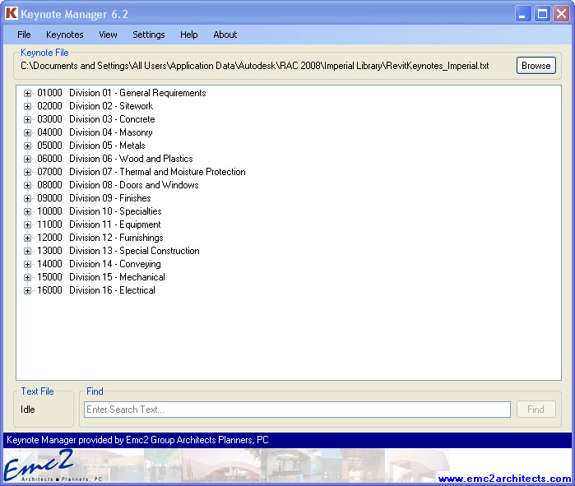Click the Idle text file status
Image resolution: width=575 pixels, height=486 pixels.
click(28, 410)
